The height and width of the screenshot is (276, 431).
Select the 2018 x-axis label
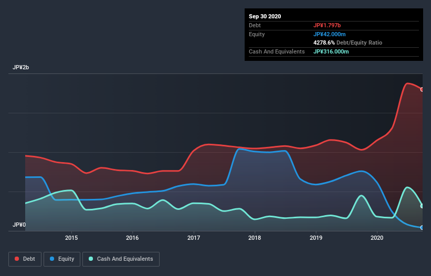255,238
